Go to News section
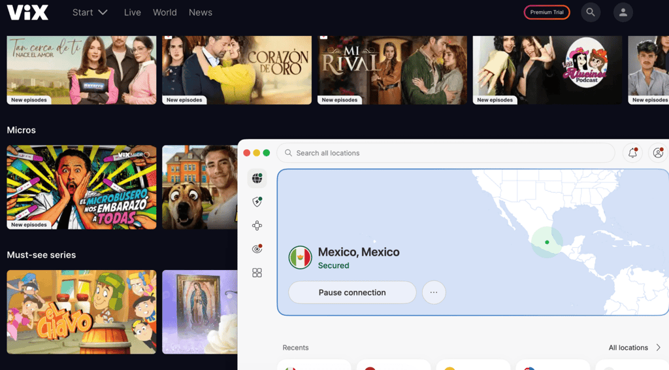 point(201,12)
